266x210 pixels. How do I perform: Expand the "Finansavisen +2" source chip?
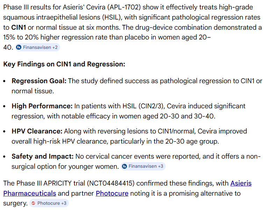pyautogui.click(x=41, y=47)
